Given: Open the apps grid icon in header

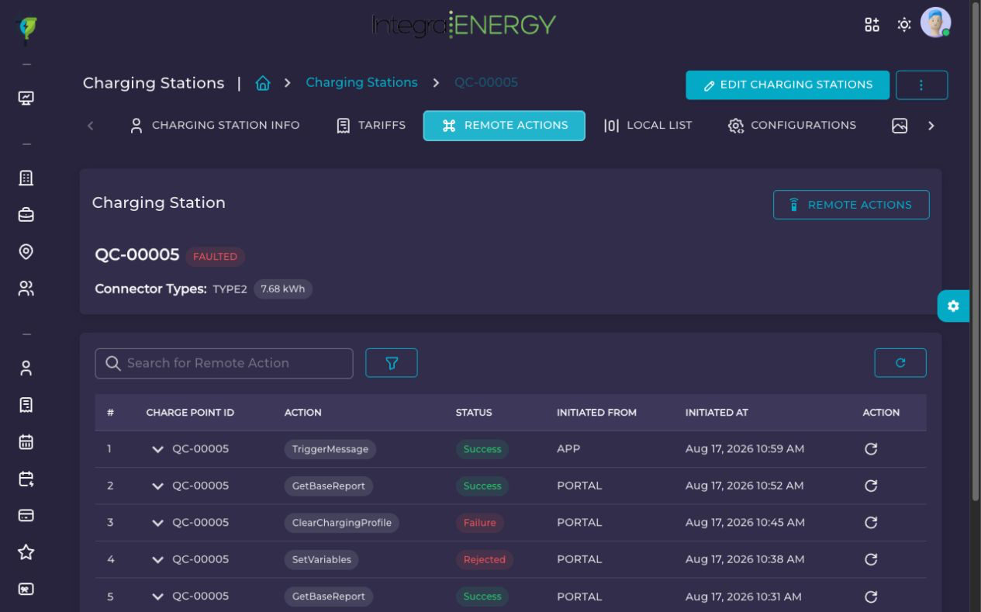Looking at the screenshot, I should tap(872, 25).
